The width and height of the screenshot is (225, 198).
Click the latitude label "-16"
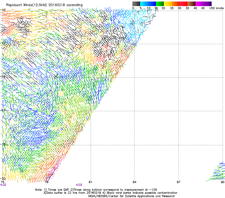pos(3,110)
